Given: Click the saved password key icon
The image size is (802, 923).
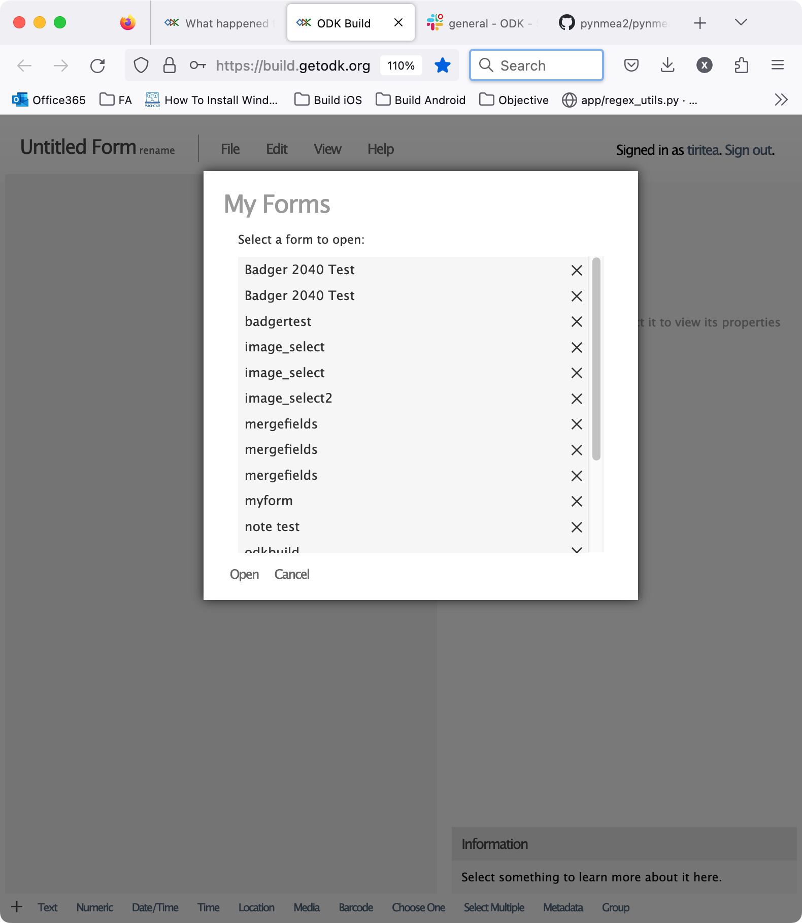Looking at the screenshot, I should pyautogui.click(x=197, y=65).
